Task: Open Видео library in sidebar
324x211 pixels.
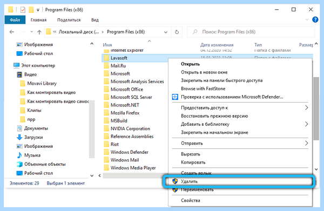Action: pyautogui.click(x=31, y=74)
